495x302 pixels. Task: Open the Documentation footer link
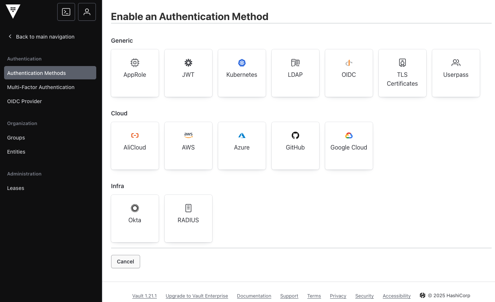point(254,296)
